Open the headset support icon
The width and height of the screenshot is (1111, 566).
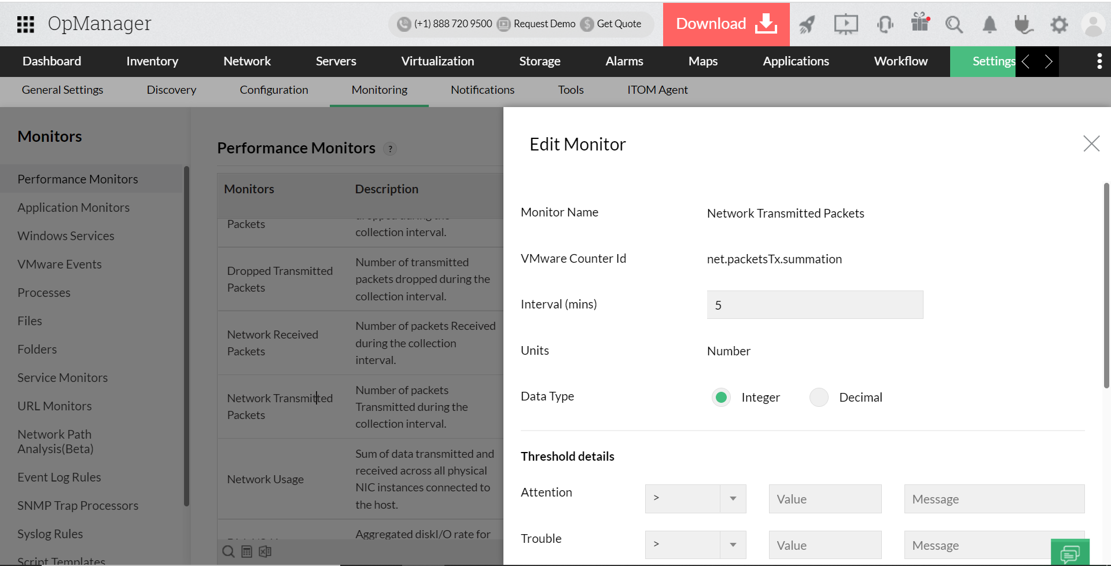[x=885, y=24]
